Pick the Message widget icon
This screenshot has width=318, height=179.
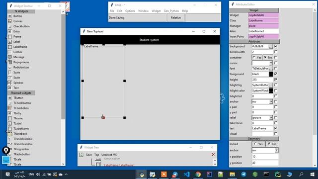[x=10, y=57]
